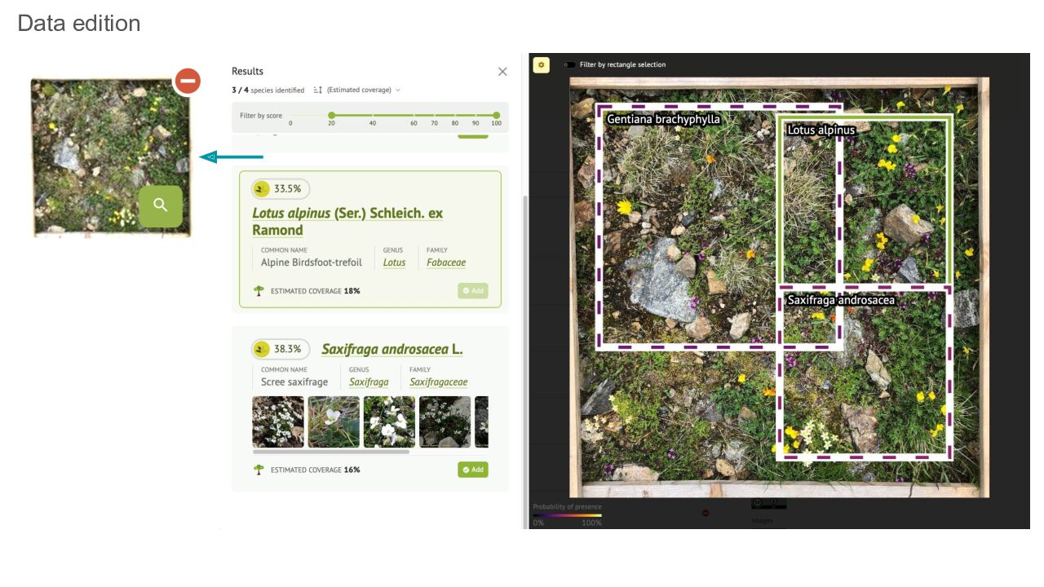Click the sort order icon beside Estimated coverage
Viewport: 1044px width, 587px height.
click(x=318, y=90)
